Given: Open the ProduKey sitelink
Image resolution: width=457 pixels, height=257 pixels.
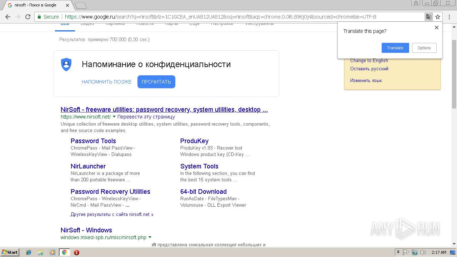Looking at the screenshot, I should [194, 141].
